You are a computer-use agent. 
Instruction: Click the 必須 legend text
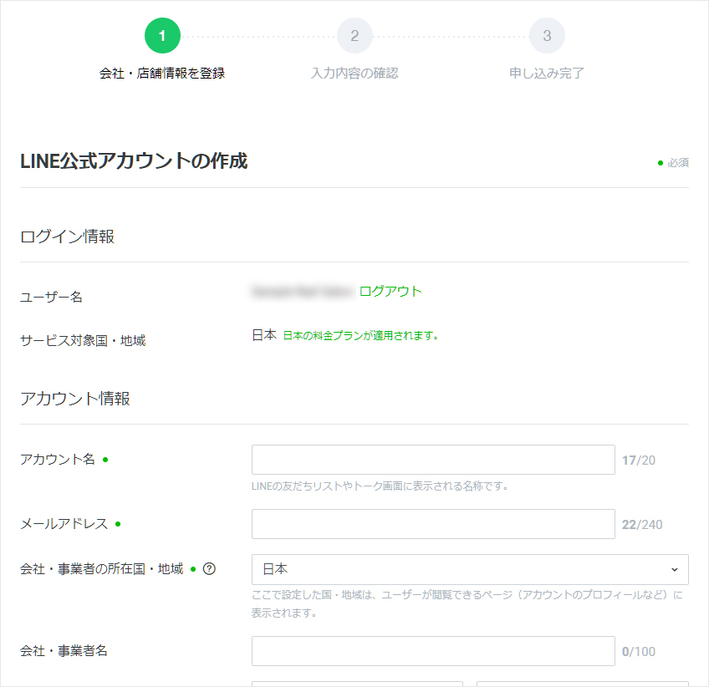pos(678,162)
